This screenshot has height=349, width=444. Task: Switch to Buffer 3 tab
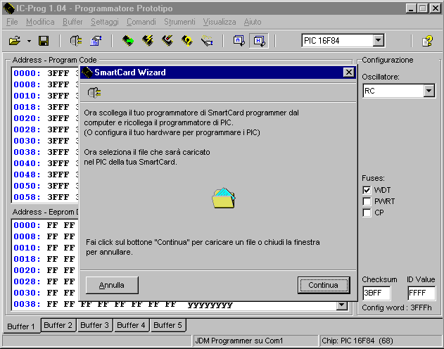point(94,325)
